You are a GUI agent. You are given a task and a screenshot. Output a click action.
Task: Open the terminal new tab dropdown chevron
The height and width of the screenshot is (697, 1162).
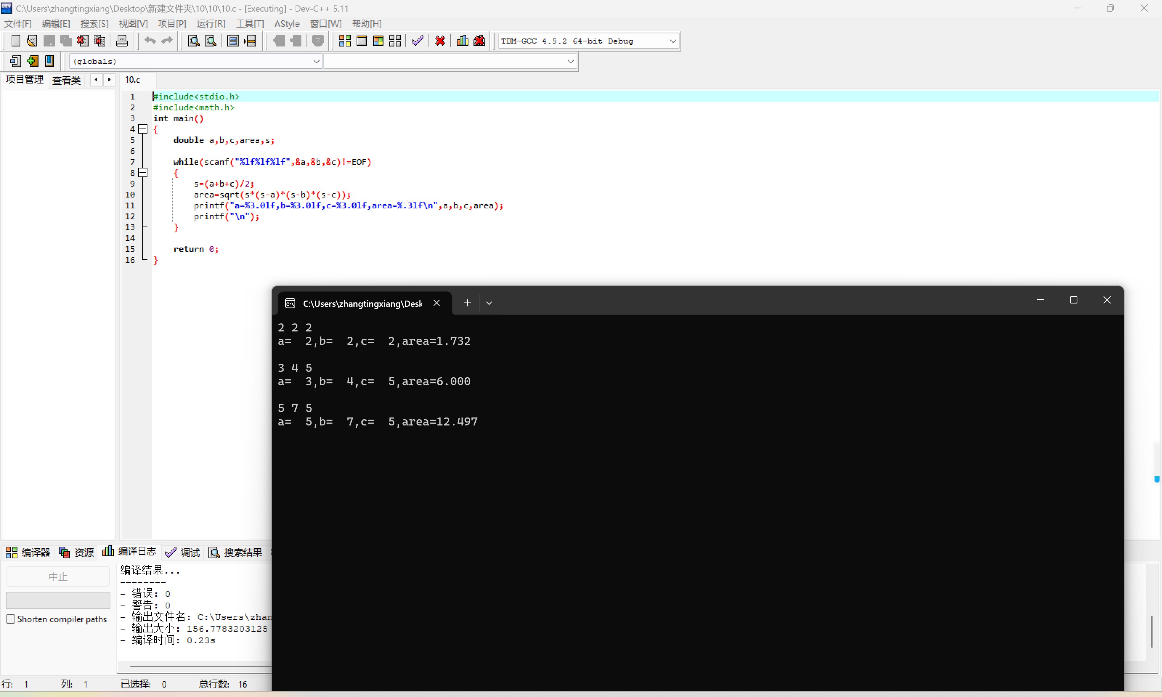tap(489, 303)
